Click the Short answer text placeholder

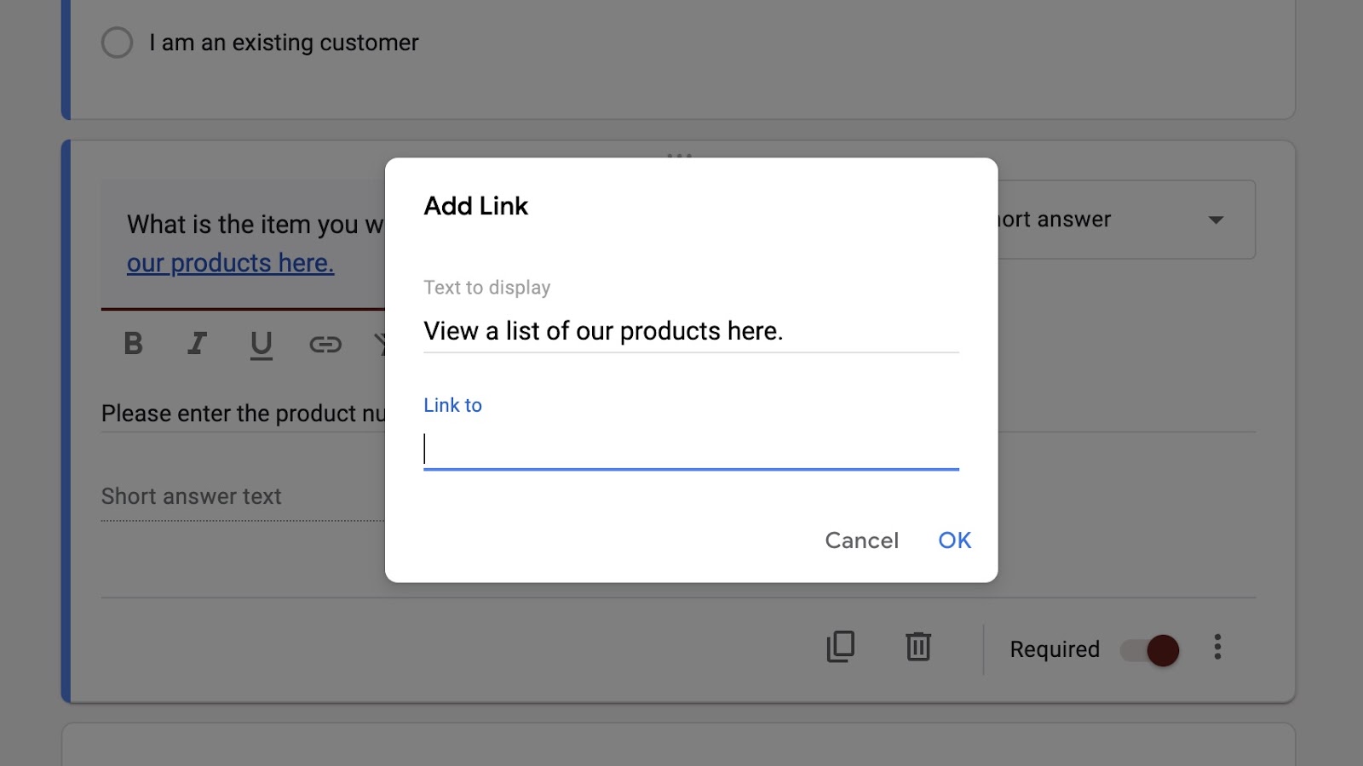pos(192,496)
